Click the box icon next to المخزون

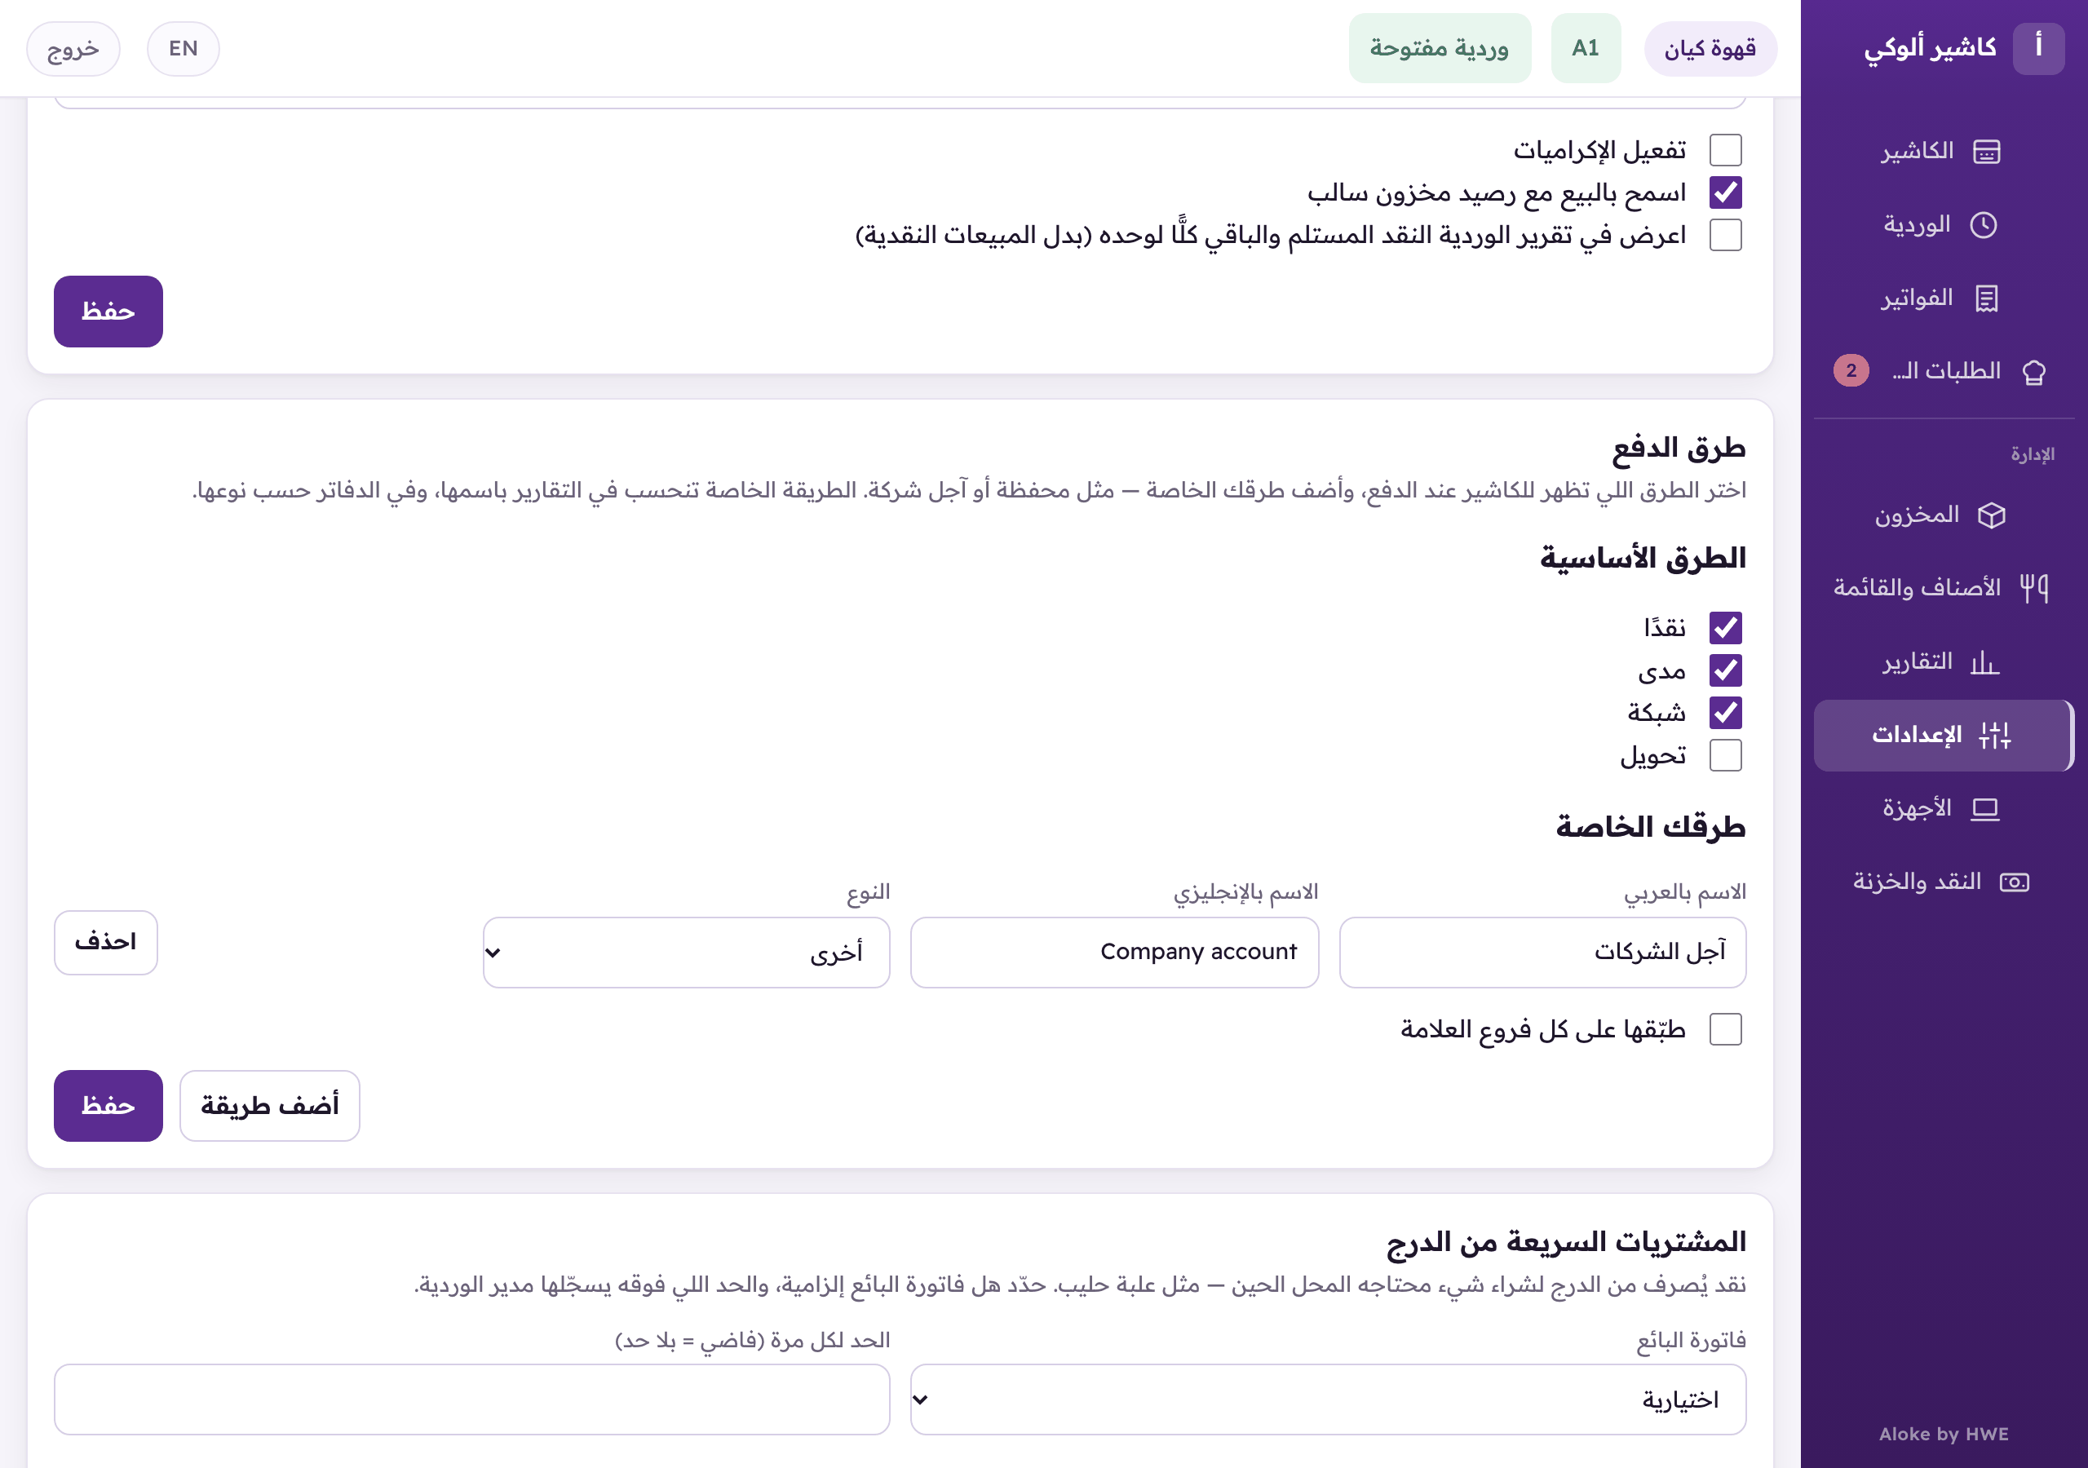(x=1992, y=515)
